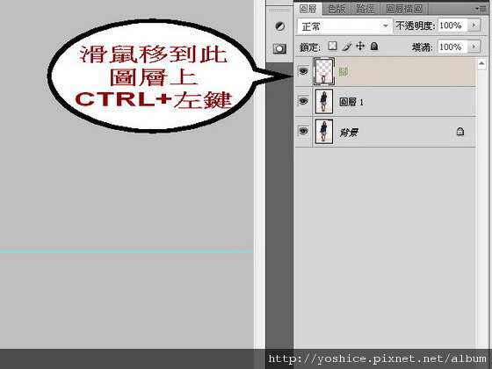Hide the 背景 layer using its eye icon

click(303, 131)
